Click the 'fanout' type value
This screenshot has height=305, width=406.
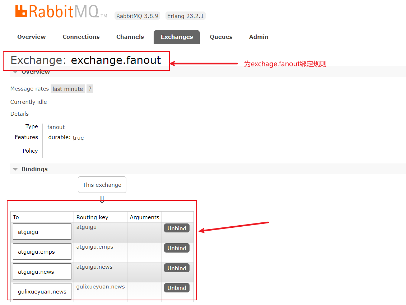point(56,127)
